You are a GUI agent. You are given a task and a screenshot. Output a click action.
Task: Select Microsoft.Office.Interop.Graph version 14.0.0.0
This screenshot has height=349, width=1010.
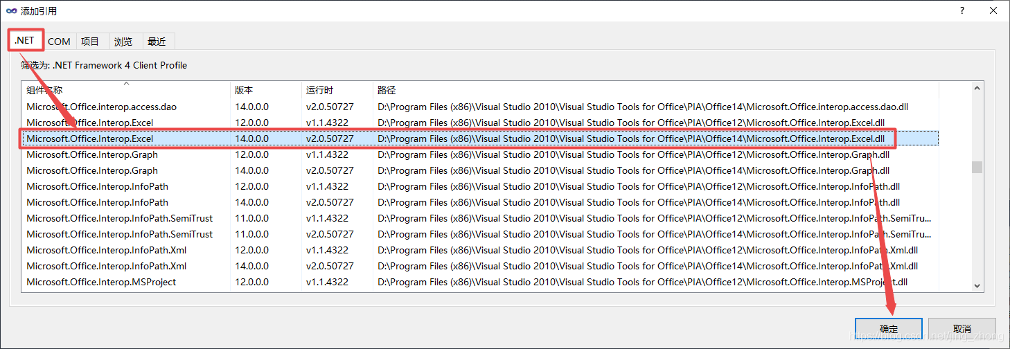tap(480, 170)
